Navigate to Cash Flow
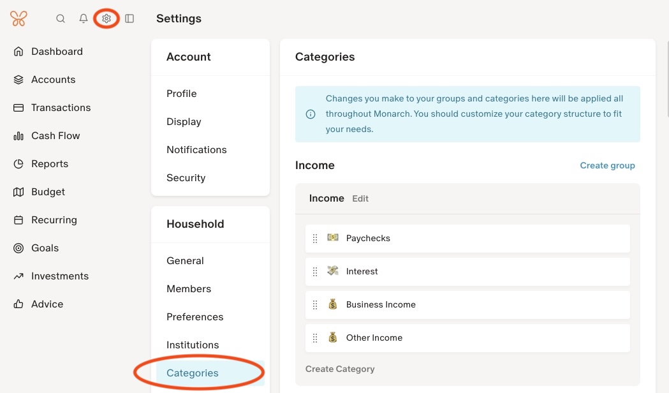 (x=55, y=136)
